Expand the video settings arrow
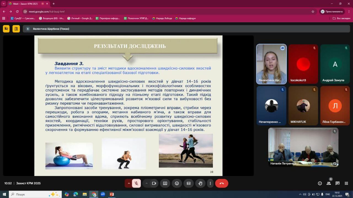The image size is (353, 198). 146,183
